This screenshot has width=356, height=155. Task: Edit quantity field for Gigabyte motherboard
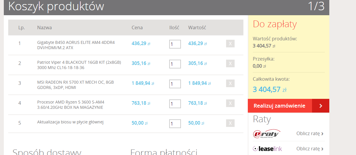(x=175, y=44)
